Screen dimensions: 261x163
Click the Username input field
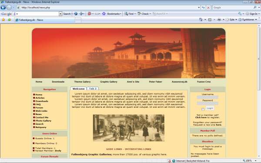207,97
